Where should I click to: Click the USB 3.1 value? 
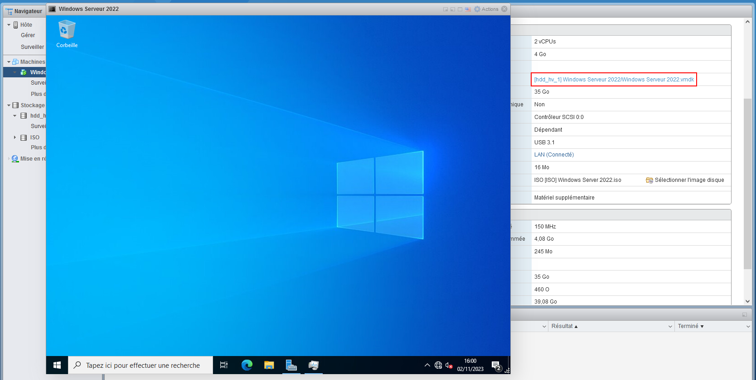(544, 142)
